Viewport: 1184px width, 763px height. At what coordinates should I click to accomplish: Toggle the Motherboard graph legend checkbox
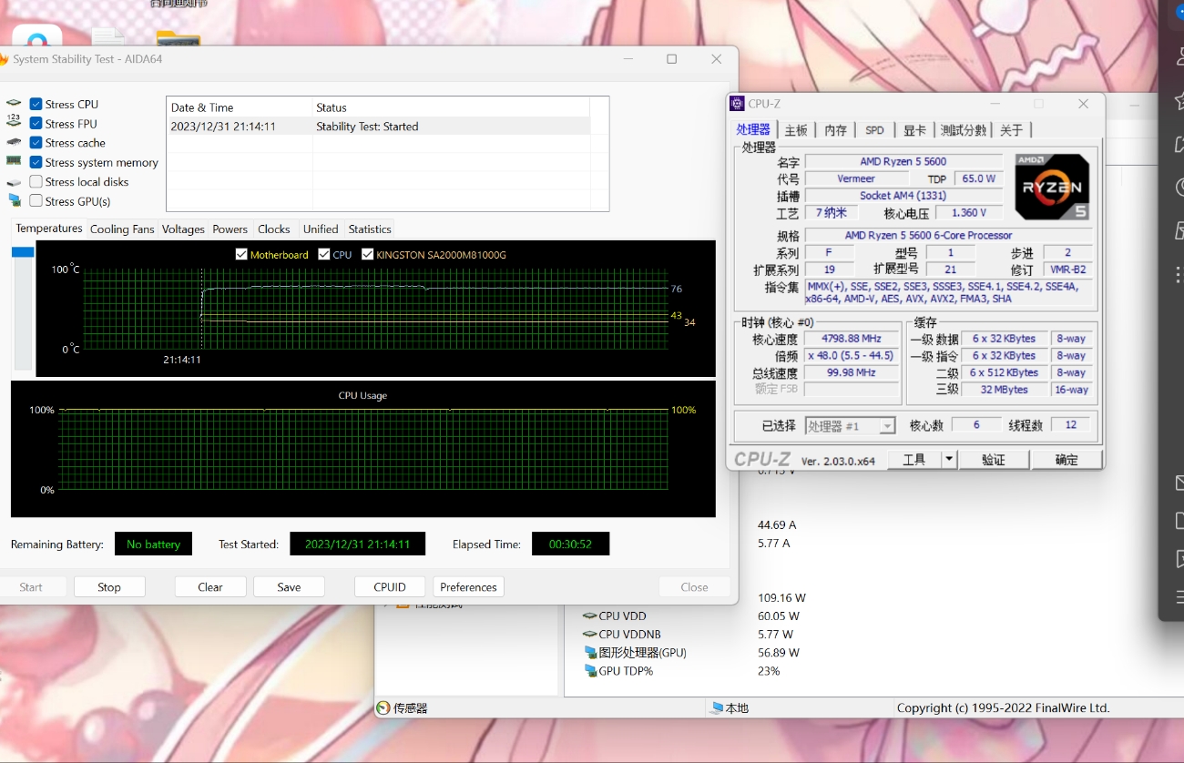click(x=241, y=254)
